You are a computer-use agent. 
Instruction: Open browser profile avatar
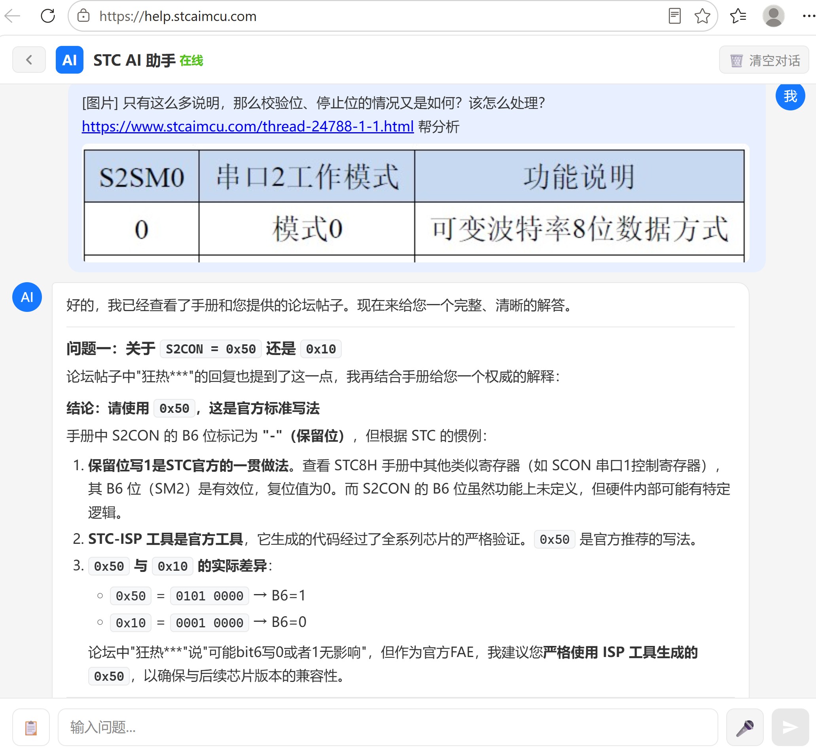pos(773,16)
